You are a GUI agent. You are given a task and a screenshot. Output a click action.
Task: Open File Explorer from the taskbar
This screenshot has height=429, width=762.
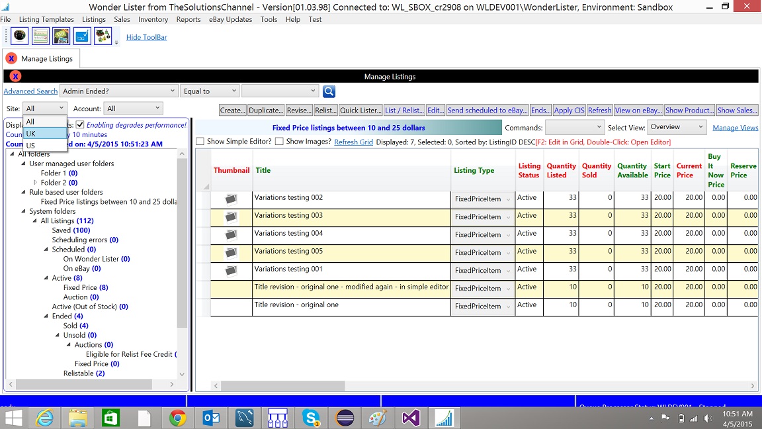(78, 418)
